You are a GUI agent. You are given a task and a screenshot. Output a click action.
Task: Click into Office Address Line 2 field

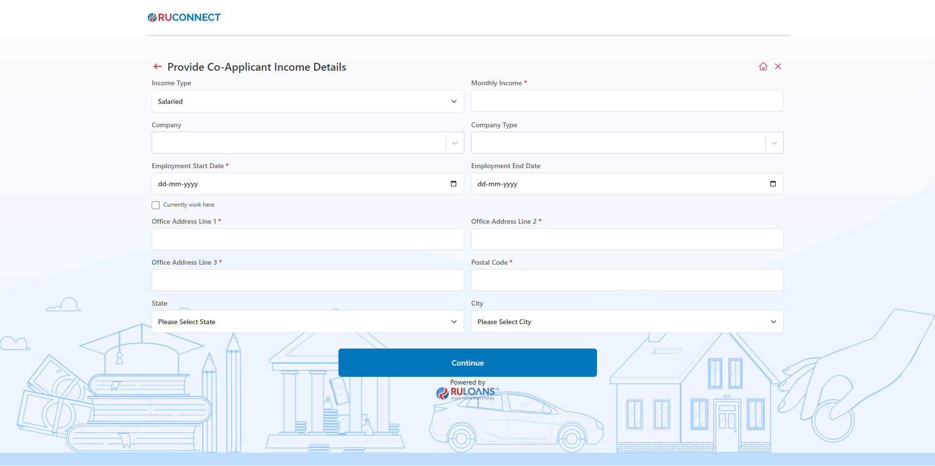627,239
